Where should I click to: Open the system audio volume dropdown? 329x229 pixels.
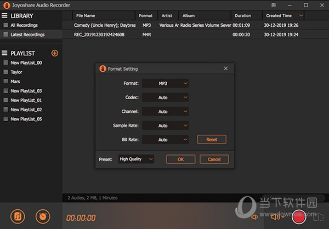pos(277,216)
